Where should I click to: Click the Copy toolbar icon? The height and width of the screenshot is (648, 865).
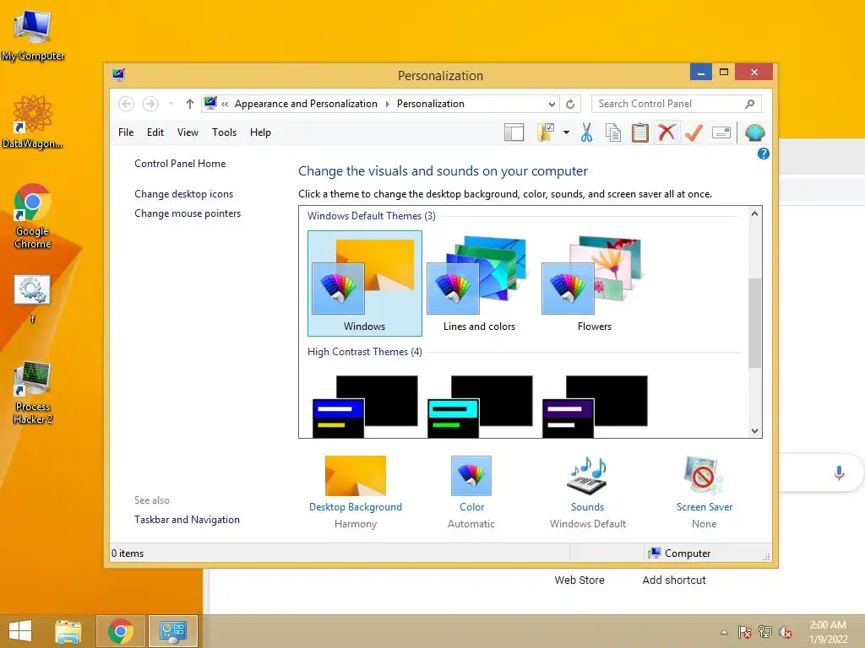coord(613,132)
